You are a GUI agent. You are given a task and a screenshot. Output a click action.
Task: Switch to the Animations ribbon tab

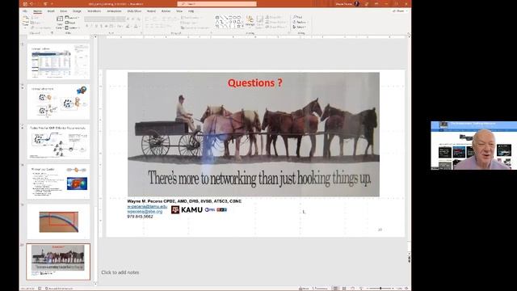click(114, 11)
